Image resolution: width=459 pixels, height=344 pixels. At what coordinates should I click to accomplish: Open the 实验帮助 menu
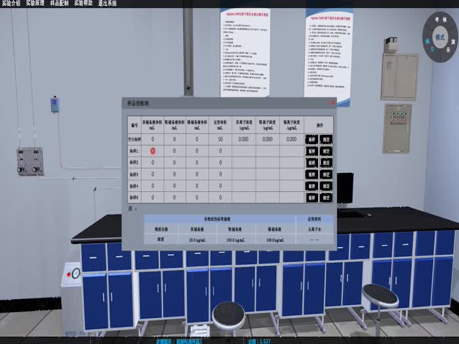[x=83, y=3]
